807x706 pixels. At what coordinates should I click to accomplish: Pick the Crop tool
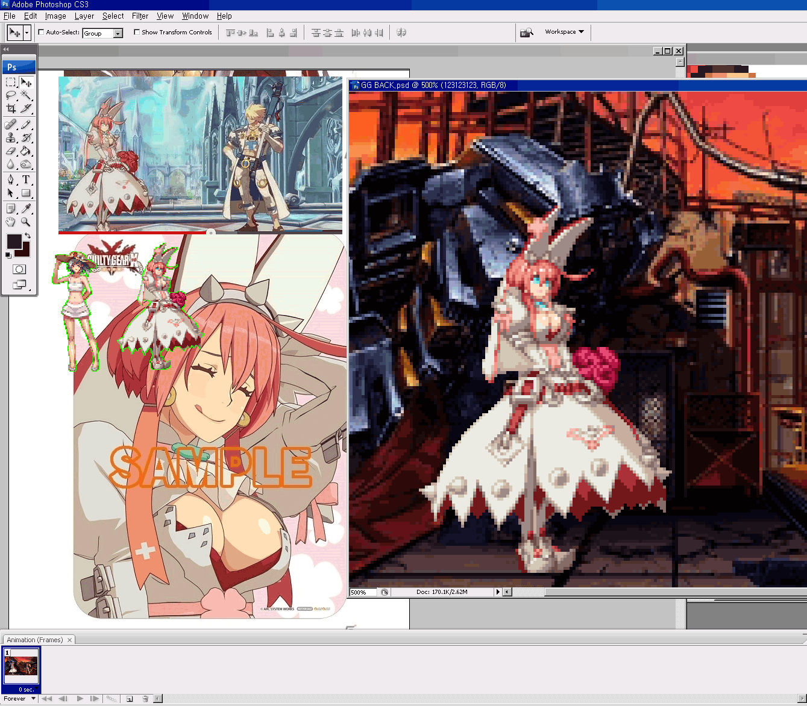coord(11,108)
